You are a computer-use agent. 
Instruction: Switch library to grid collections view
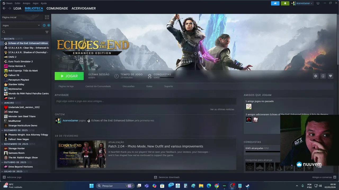point(47,17)
